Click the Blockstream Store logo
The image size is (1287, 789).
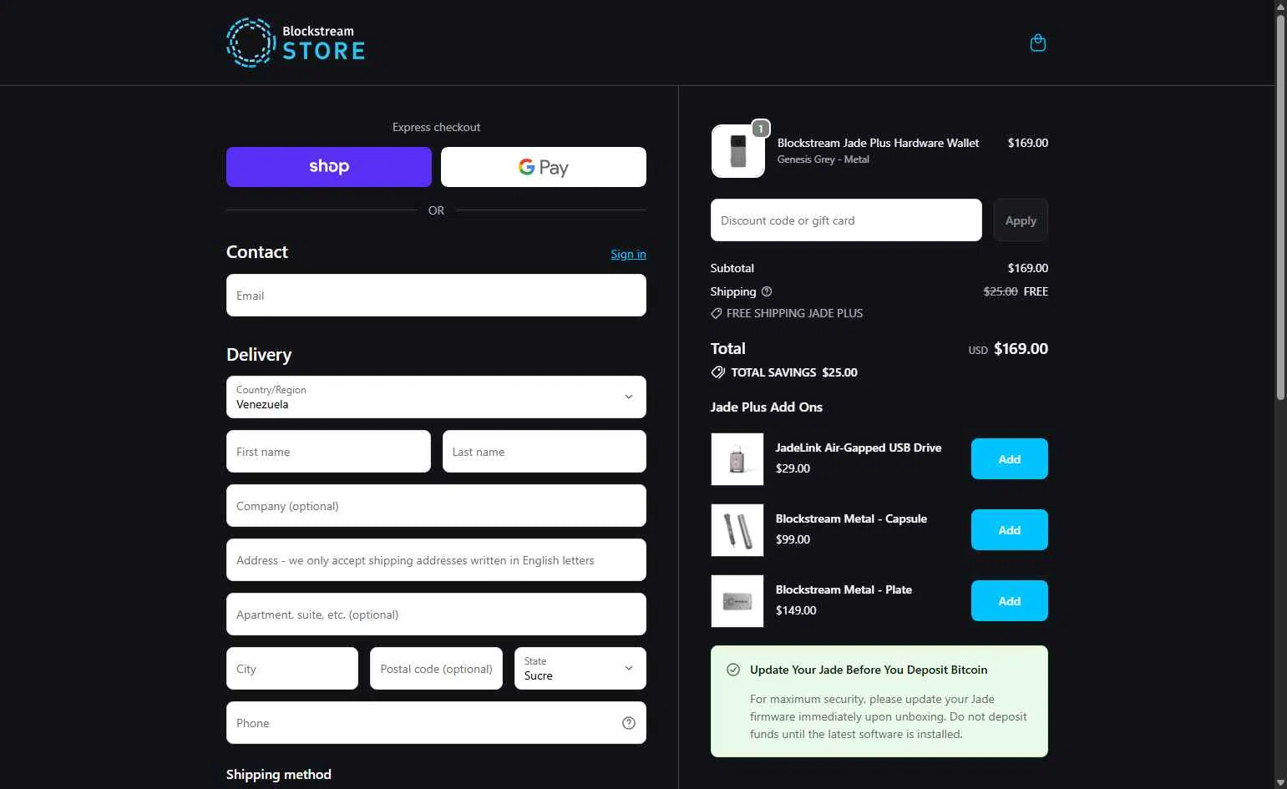(x=296, y=43)
